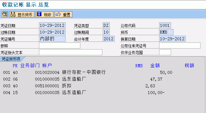Click the 会计年度 field showing 2012
206x113 pixels.
click(109, 39)
